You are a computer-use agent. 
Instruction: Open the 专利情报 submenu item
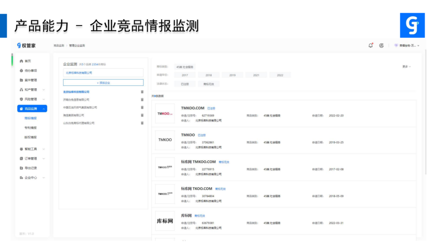click(x=31, y=128)
